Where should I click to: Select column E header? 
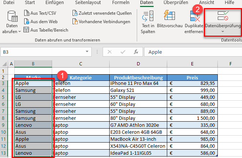[x=192, y=64]
